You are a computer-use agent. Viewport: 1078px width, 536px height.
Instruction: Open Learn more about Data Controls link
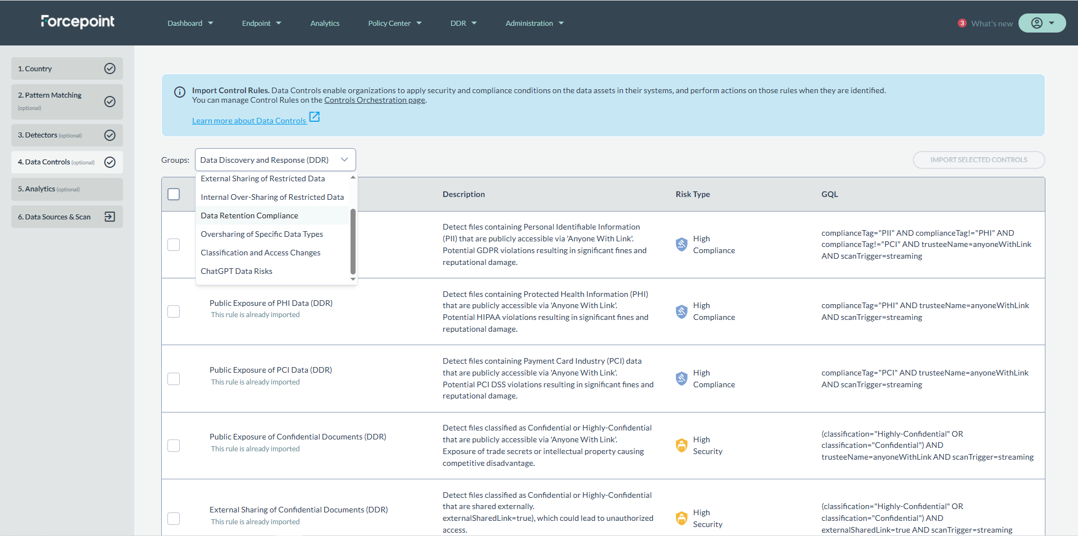[x=249, y=121]
